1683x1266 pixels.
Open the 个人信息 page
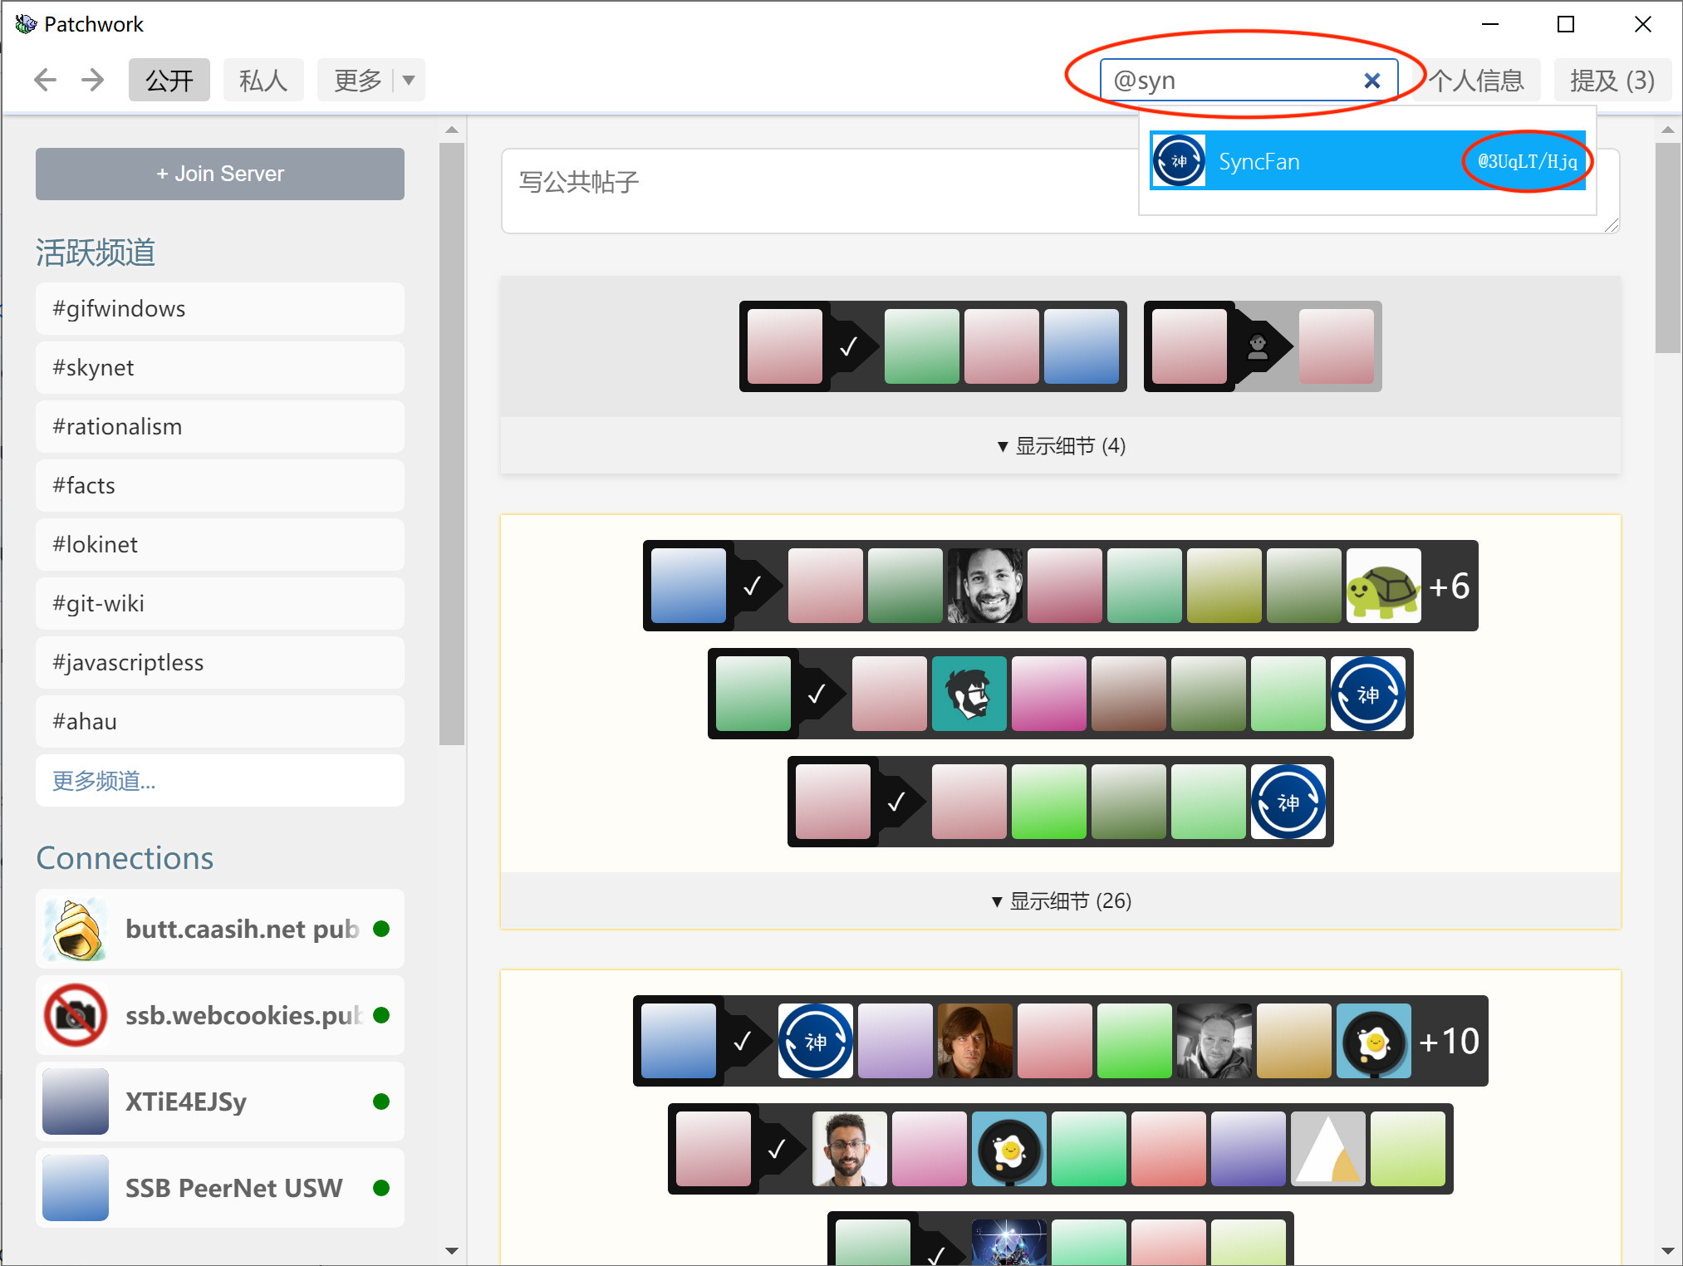[x=1477, y=80]
